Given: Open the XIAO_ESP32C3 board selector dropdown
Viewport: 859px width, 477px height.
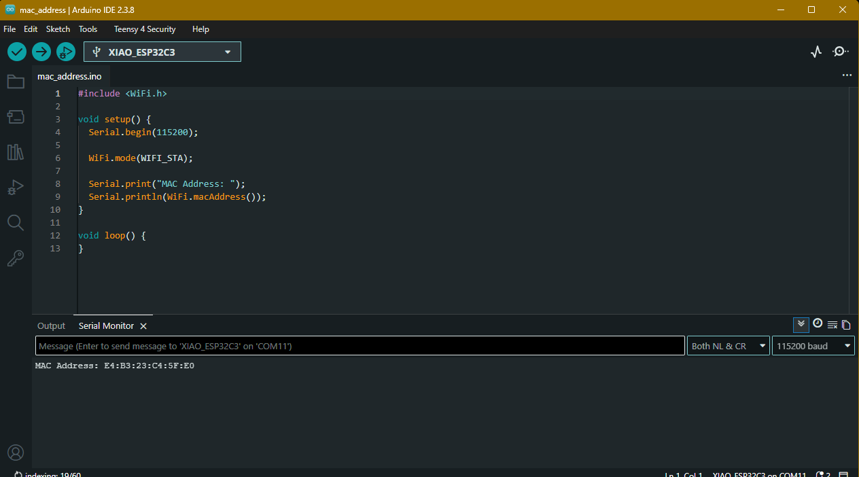Looking at the screenshot, I should (162, 52).
